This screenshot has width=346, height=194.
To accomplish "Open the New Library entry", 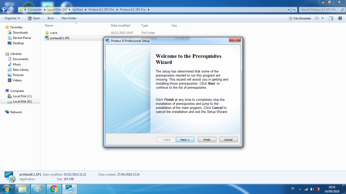I will pos(21,70).
